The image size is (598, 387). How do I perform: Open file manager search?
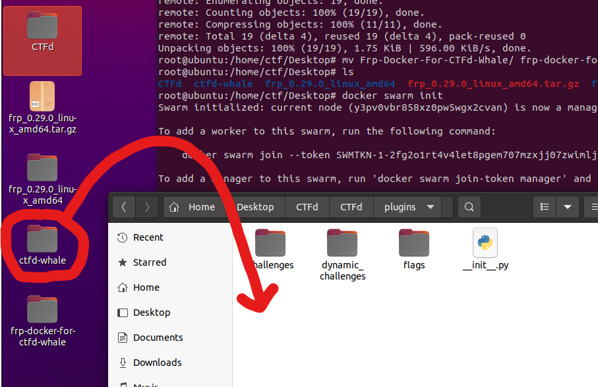[469, 207]
